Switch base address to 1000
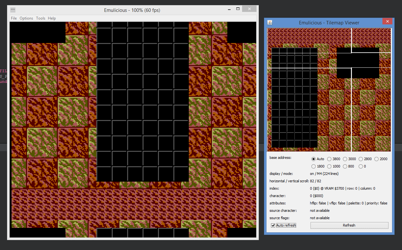The height and width of the screenshot is (250, 402). pyautogui.click(x=329, y=166)
